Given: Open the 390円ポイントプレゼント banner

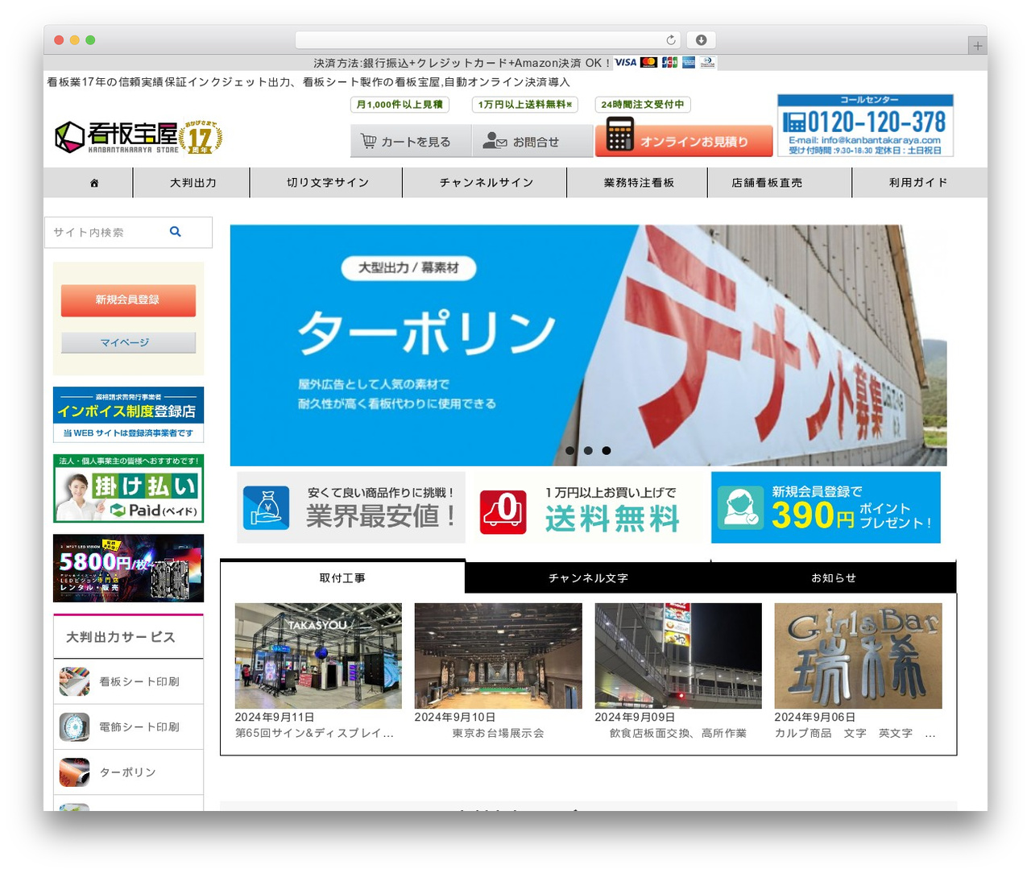Looking at the screenshot, I should (x=826, y=507).
